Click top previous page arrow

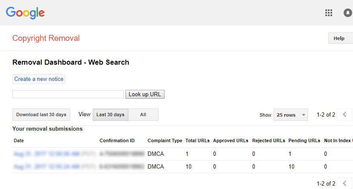point(344,115)
